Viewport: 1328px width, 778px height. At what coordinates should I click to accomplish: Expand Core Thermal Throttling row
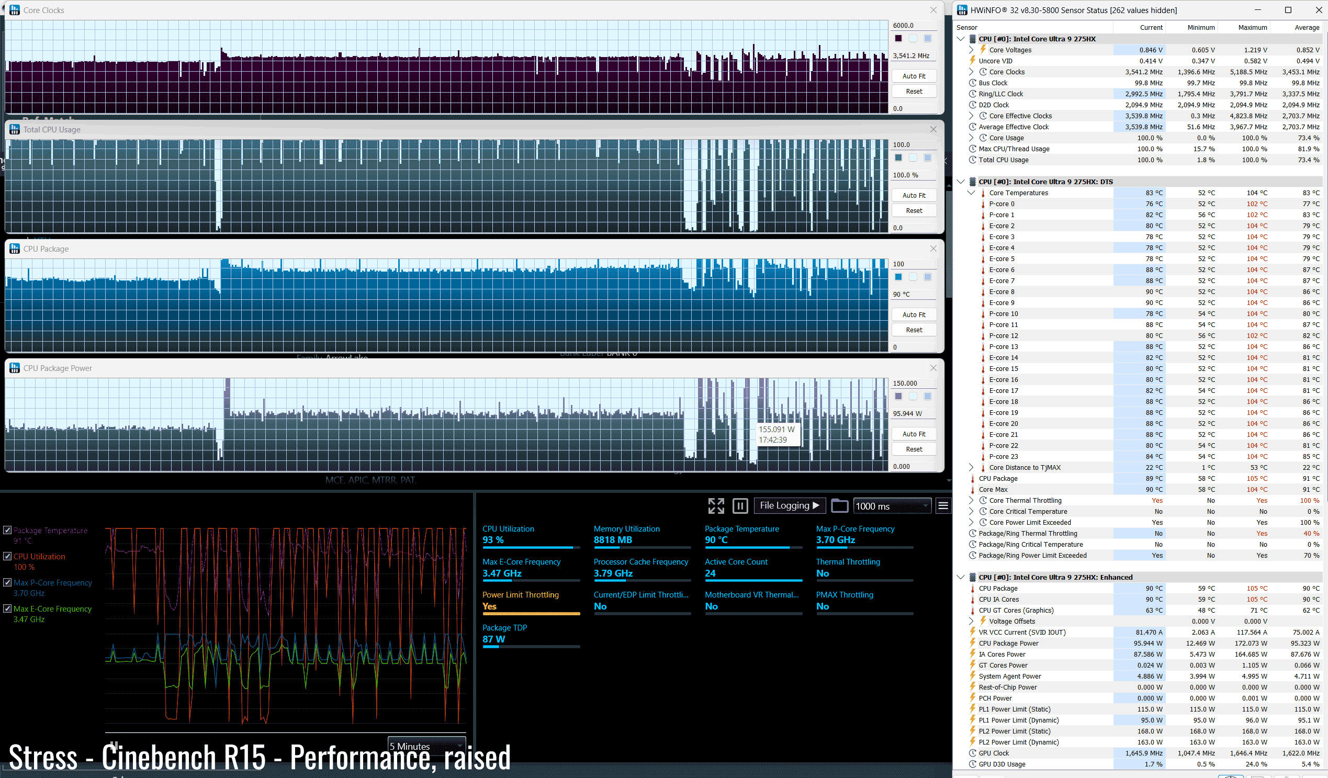pos(971,500)
